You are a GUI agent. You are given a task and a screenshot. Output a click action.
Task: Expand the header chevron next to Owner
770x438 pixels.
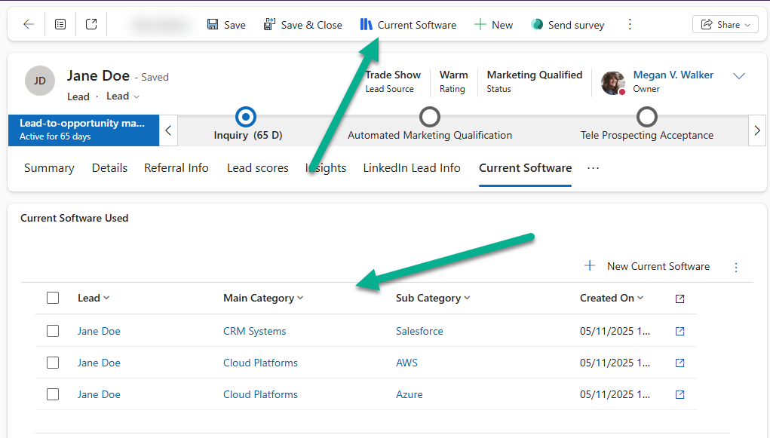coord(739,76)
